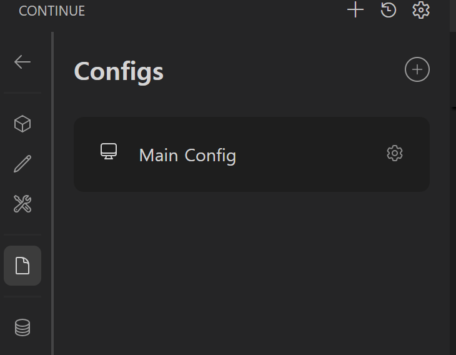Click the monitor icon beside Main Config
This screenshot has height=355, width=456.
(109, 151)
